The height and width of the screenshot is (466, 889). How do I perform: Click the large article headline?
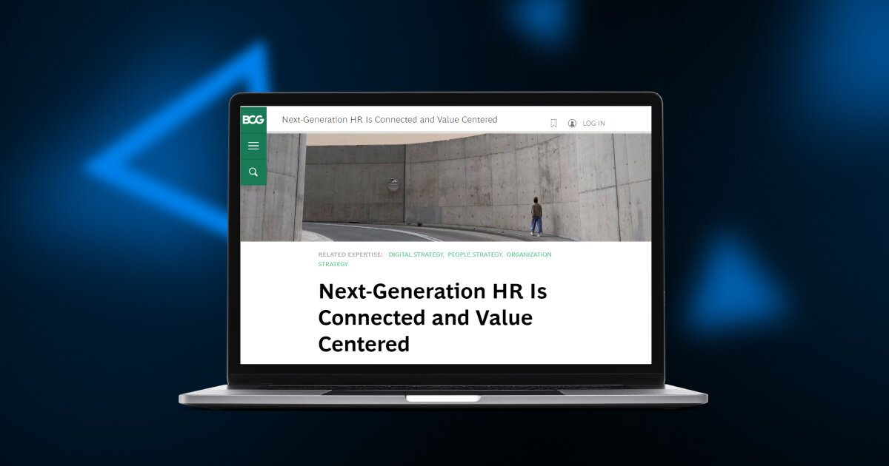[x=433, y=318]
